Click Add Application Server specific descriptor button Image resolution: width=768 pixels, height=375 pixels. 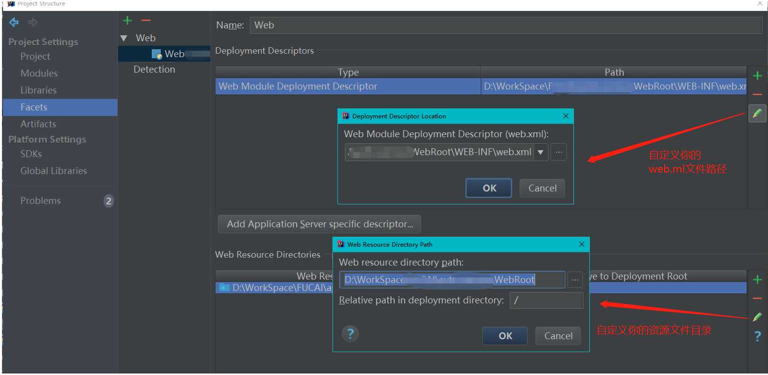(x=320, y=224)
